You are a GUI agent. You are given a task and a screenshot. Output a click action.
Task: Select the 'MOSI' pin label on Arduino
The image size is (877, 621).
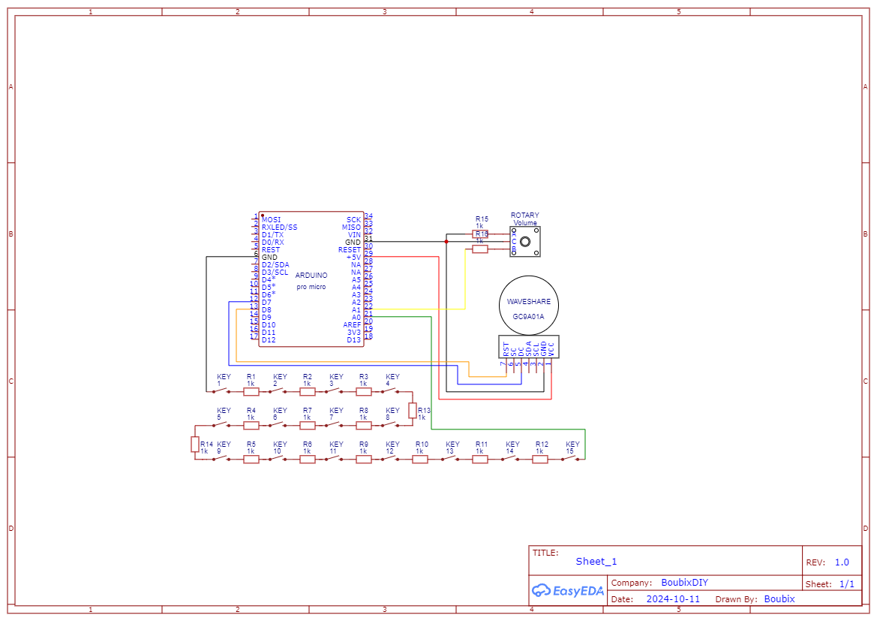[x=272, y=219]
